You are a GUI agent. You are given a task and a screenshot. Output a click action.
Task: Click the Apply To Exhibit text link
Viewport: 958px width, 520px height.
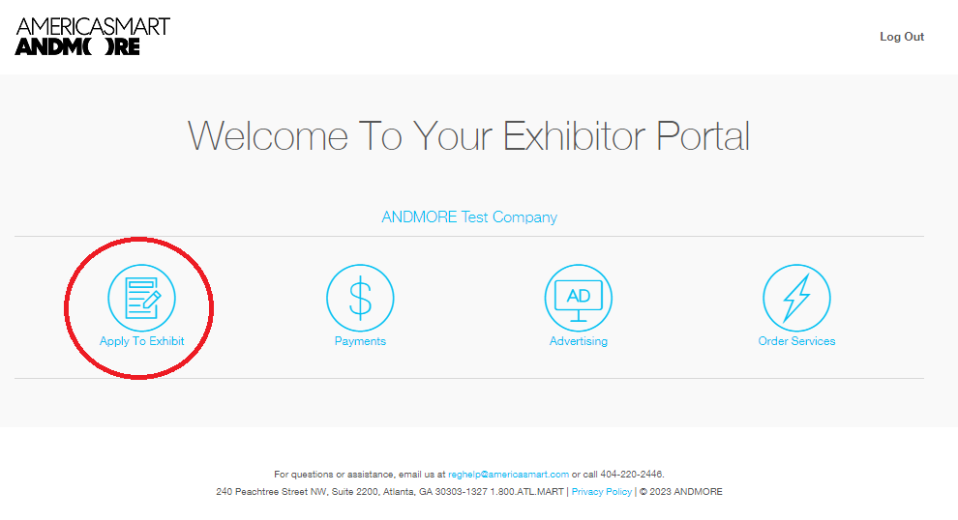(141, 341)
